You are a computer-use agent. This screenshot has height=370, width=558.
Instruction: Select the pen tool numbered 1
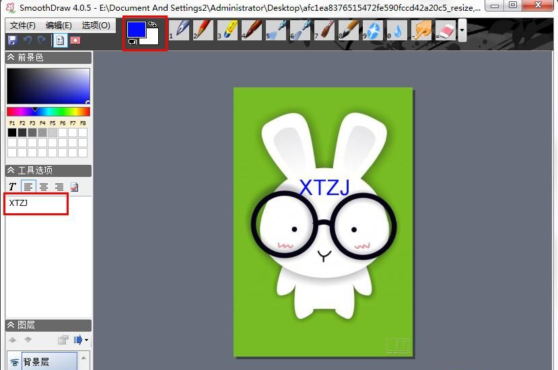[x=182, y=30]
